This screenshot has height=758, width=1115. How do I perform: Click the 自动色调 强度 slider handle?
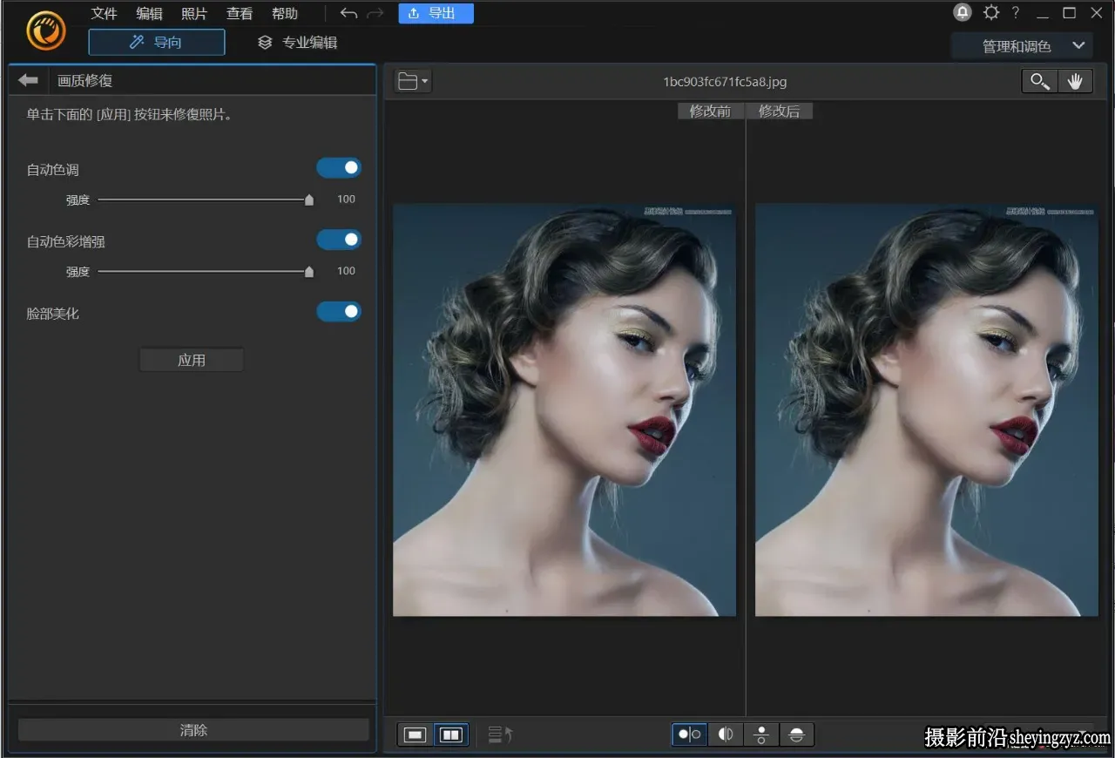(309, 200)
